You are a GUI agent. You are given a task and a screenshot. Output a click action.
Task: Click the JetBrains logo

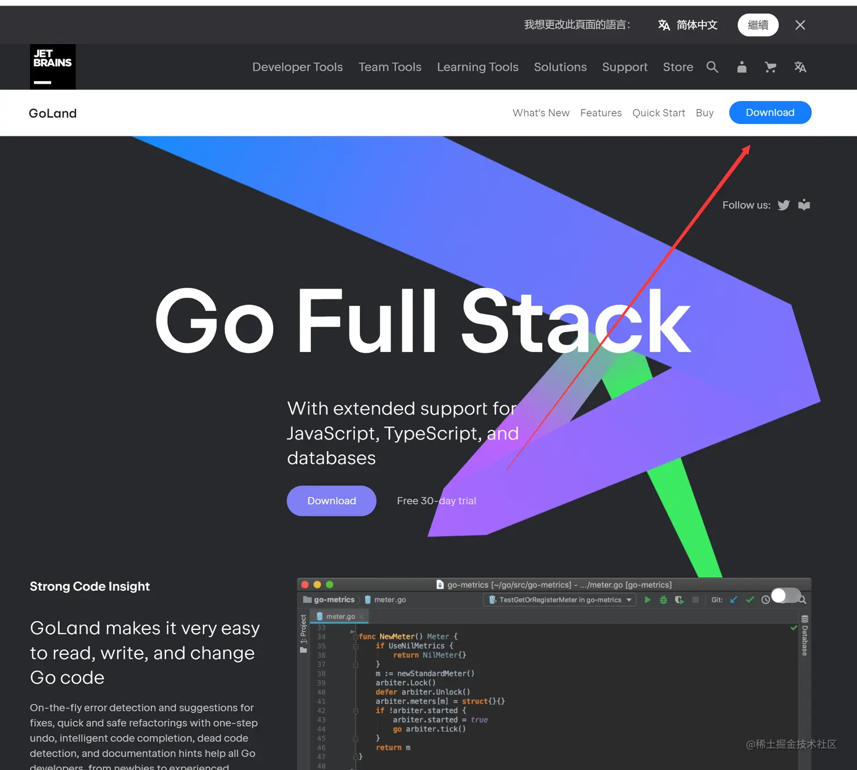point(53,67)
